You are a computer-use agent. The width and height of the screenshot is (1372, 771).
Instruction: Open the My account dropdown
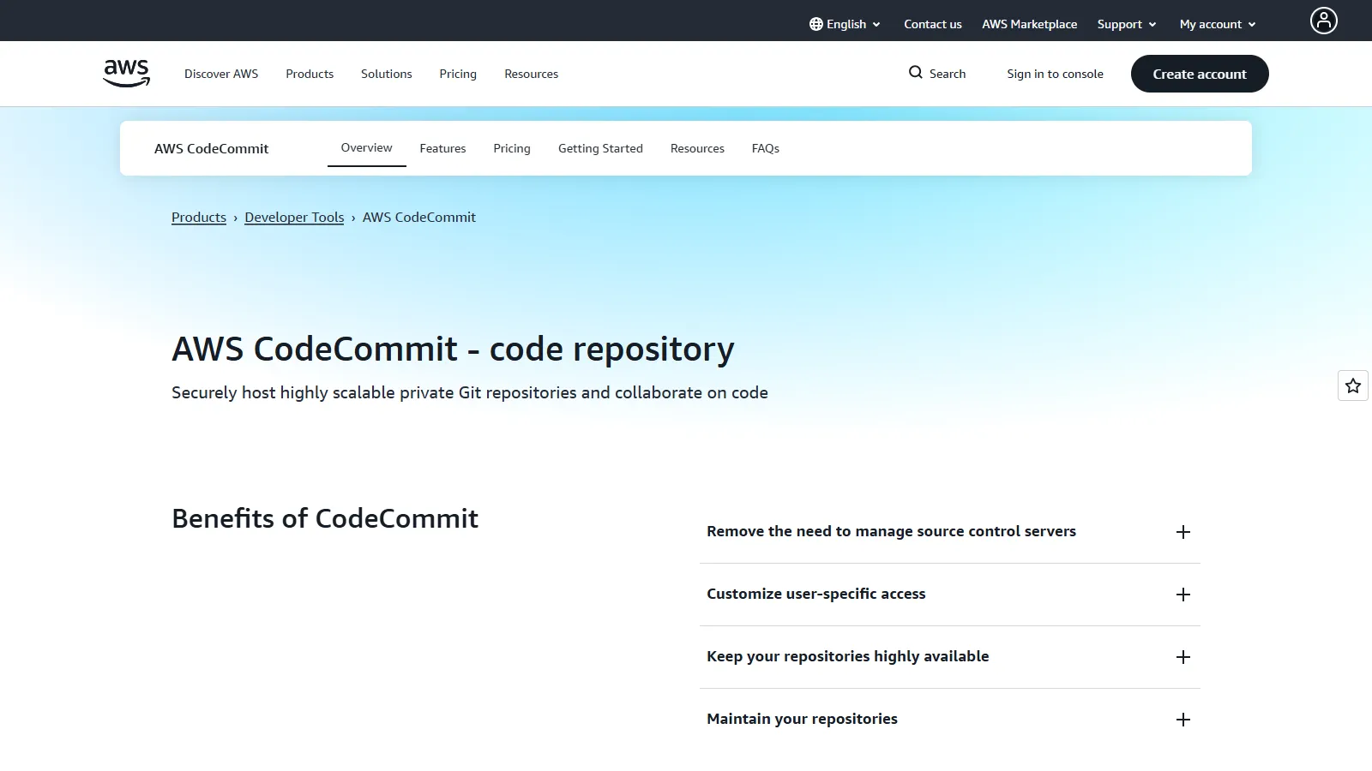click(1216, 24)
